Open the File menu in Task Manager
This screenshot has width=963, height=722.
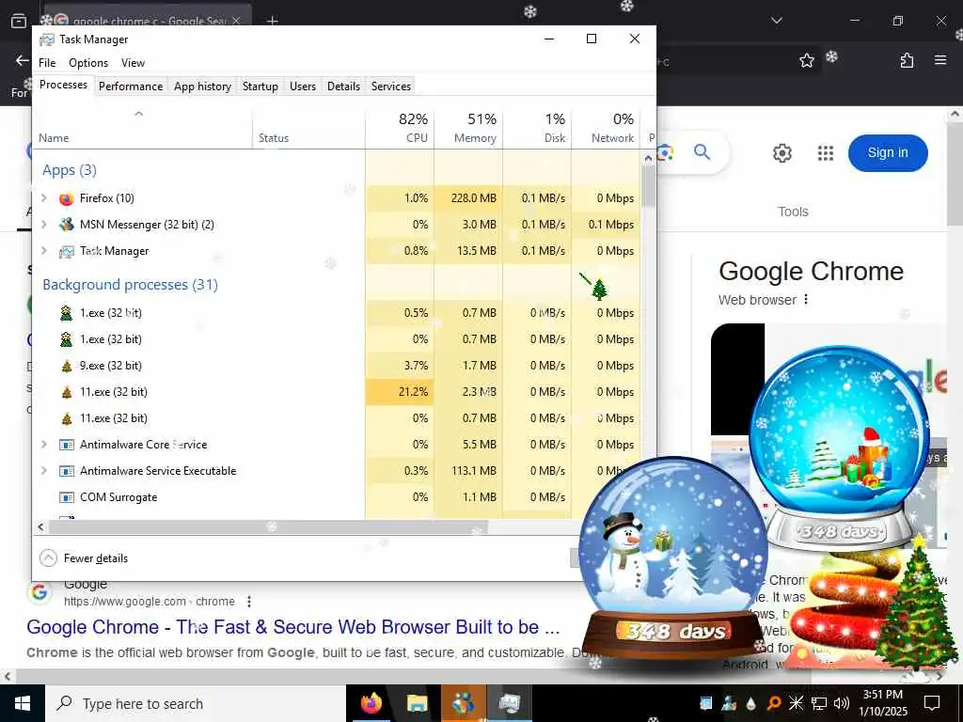(47, 63)
